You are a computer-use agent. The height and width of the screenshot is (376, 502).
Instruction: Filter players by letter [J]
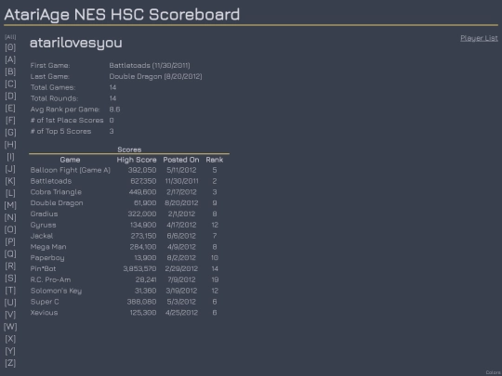[x=10, y=169]
